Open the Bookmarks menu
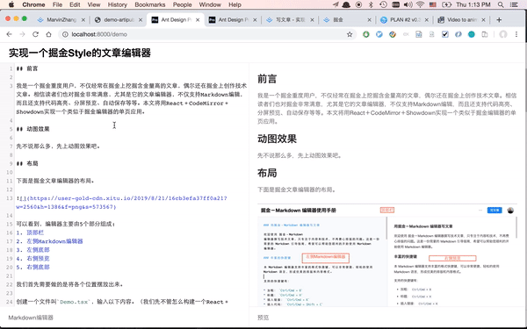 (x=150, y=4)
